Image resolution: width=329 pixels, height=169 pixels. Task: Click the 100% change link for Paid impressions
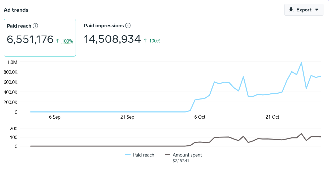coord(155,41)
